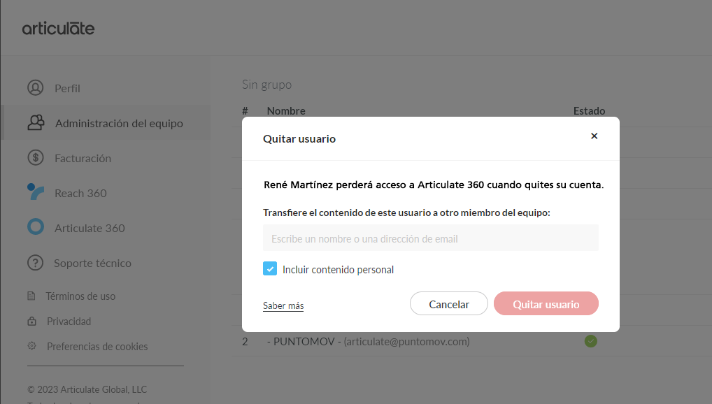Click the Privacidad lock icon
712x404 pixels.
31,321
